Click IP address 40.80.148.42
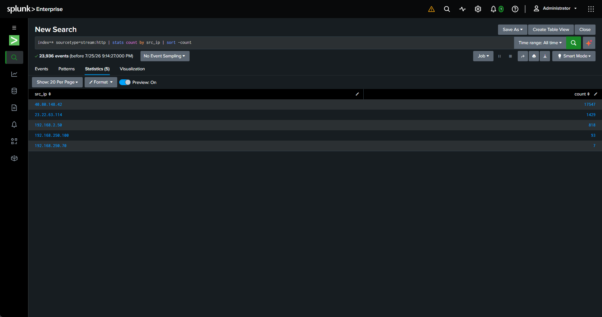 48,104
